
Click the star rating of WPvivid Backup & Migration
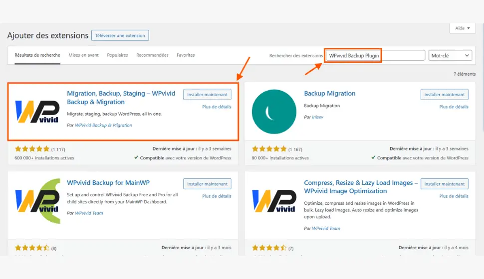32,149
